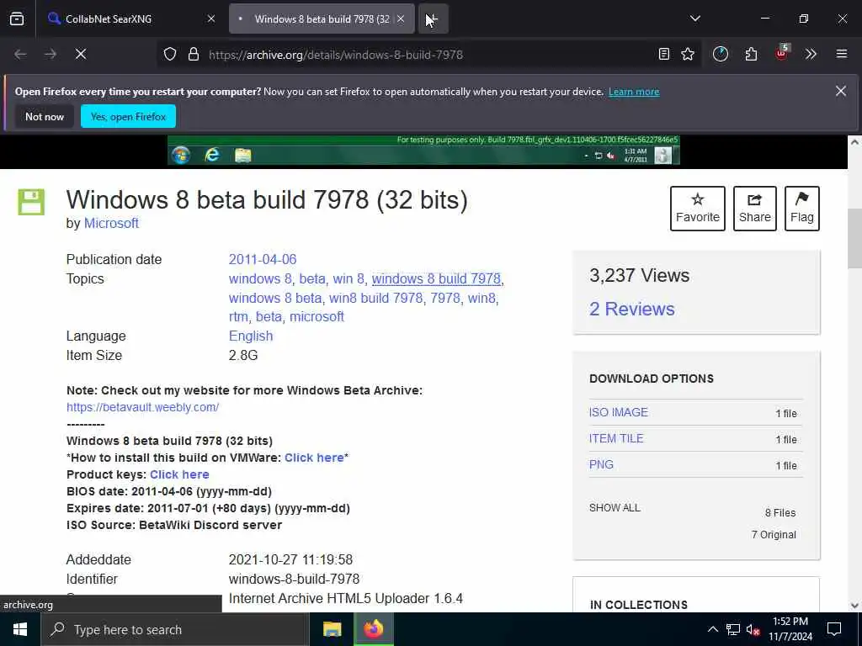Screen dimensions: 862x646
Task: Click Yes, open Firefox button
Action: 128,116
